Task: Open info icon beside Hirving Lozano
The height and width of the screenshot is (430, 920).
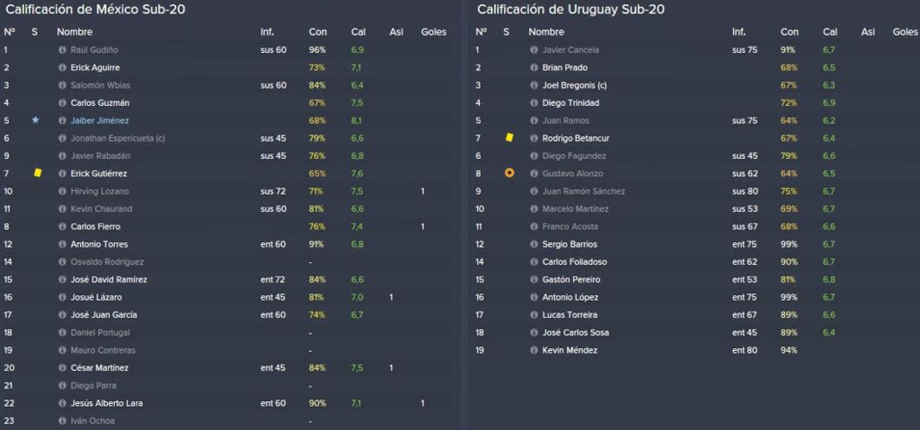Action: tap(62, 191)
